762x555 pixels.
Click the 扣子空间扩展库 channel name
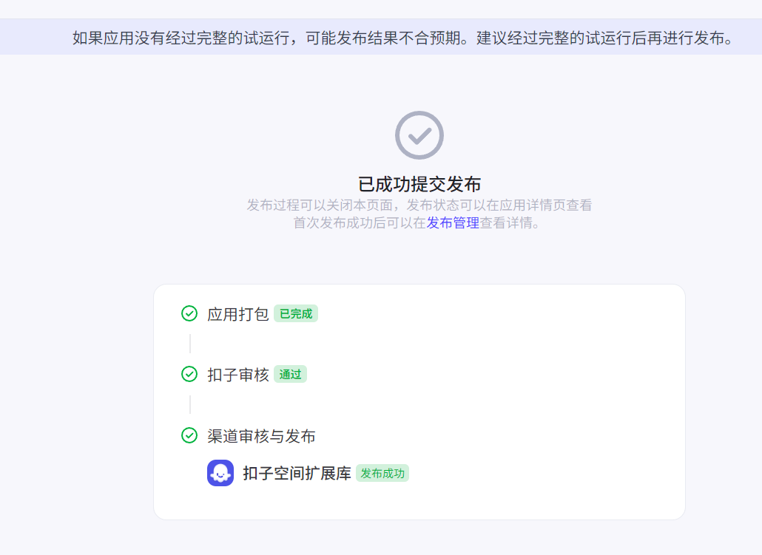(297, 473)
